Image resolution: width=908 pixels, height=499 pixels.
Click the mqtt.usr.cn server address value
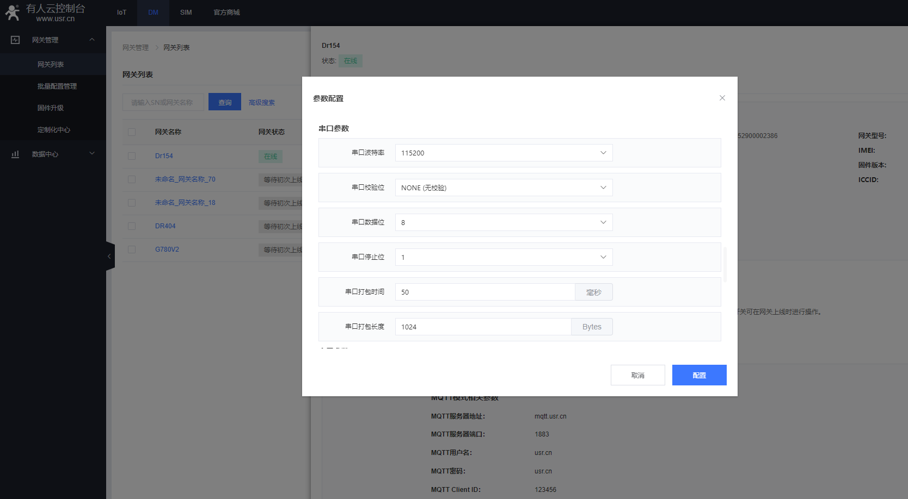(550, 416)
